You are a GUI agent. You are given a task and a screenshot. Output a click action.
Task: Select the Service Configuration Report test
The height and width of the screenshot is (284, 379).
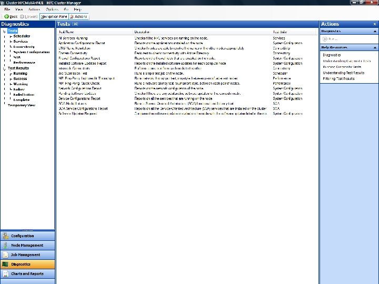(187, 98)
